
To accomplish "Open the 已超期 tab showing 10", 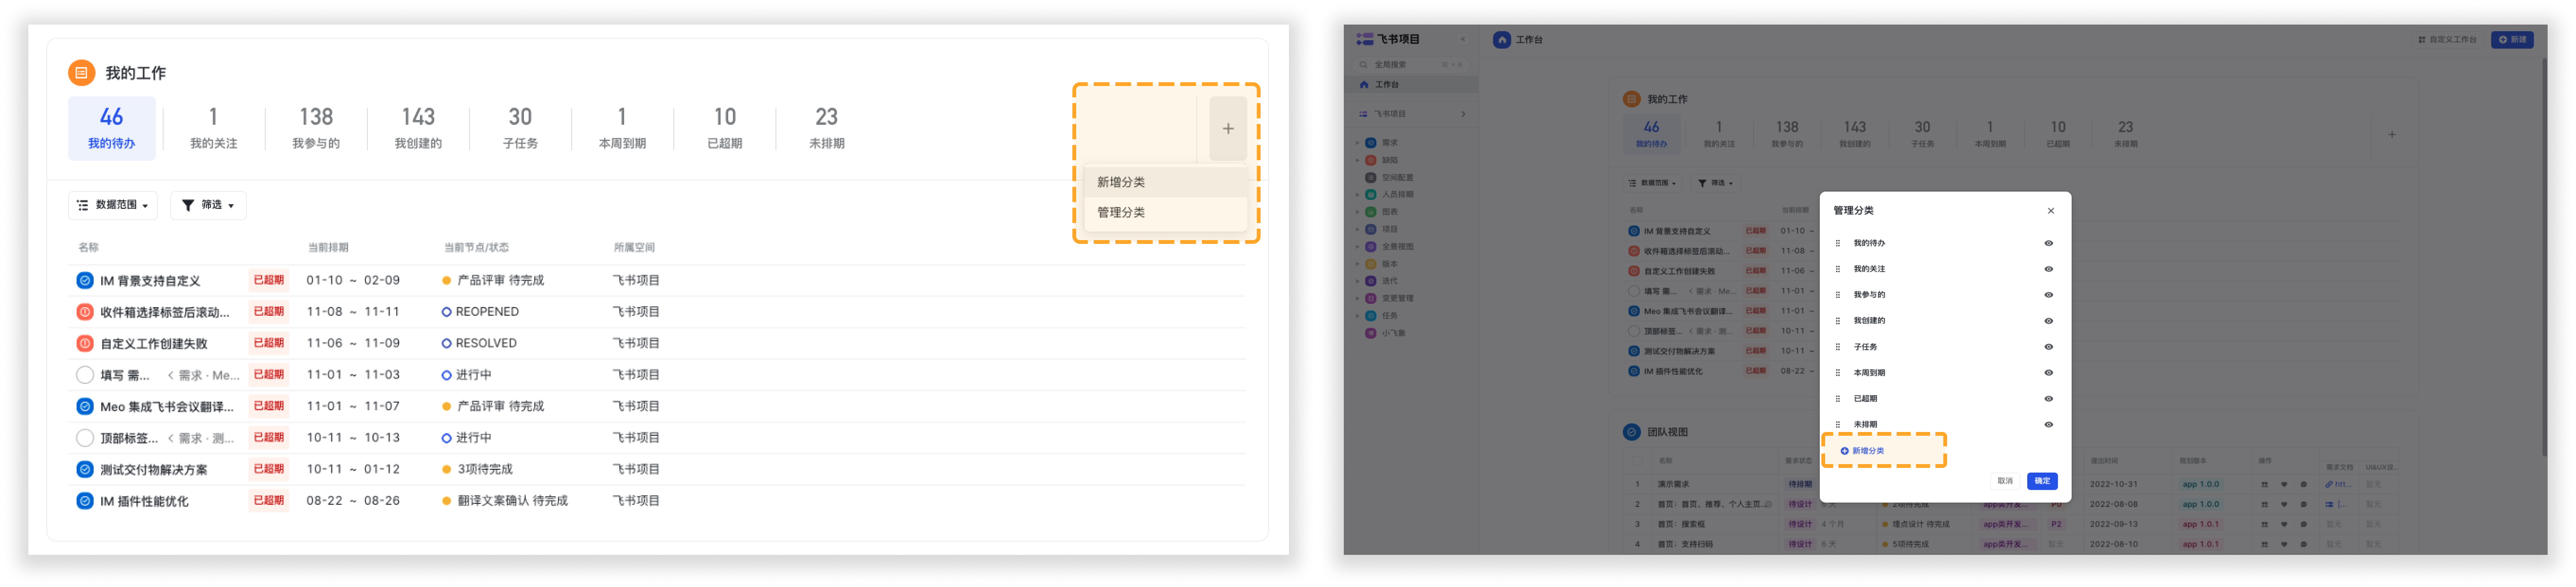I will tap(725, 128).
